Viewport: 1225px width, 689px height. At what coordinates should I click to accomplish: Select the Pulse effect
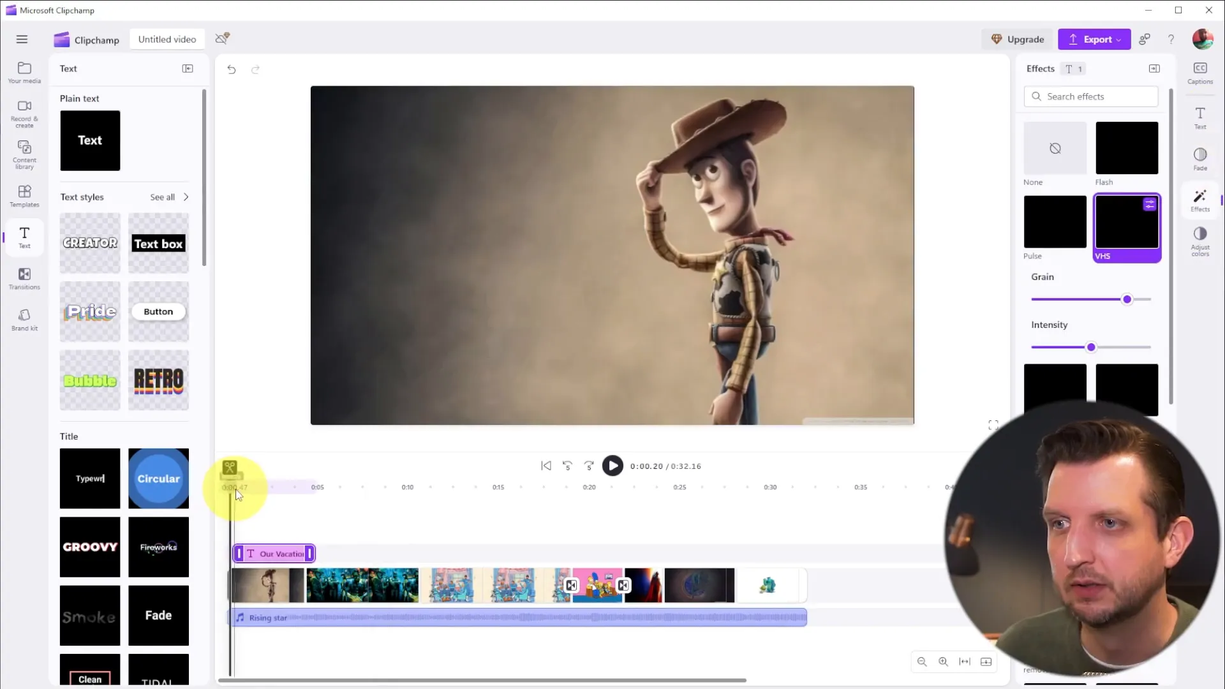pyautogui.click(x=1055, y=222)
